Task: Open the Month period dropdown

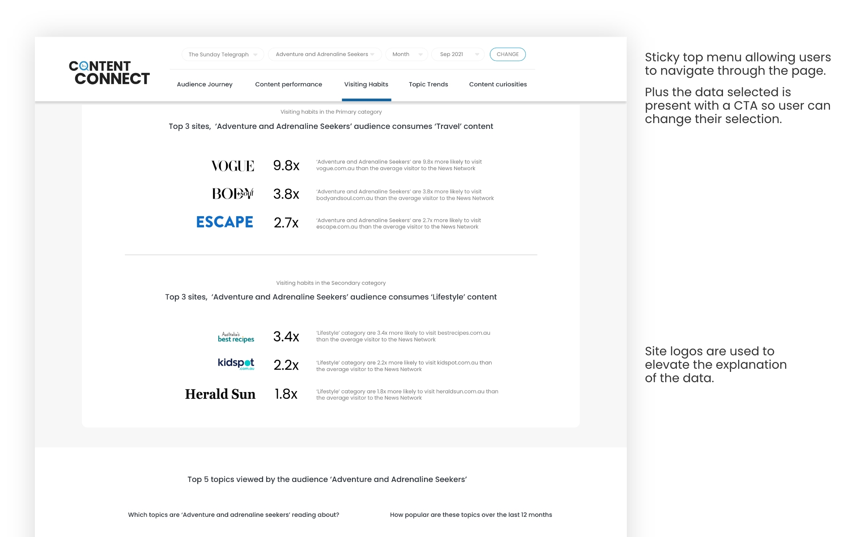Action: [406, 55]
